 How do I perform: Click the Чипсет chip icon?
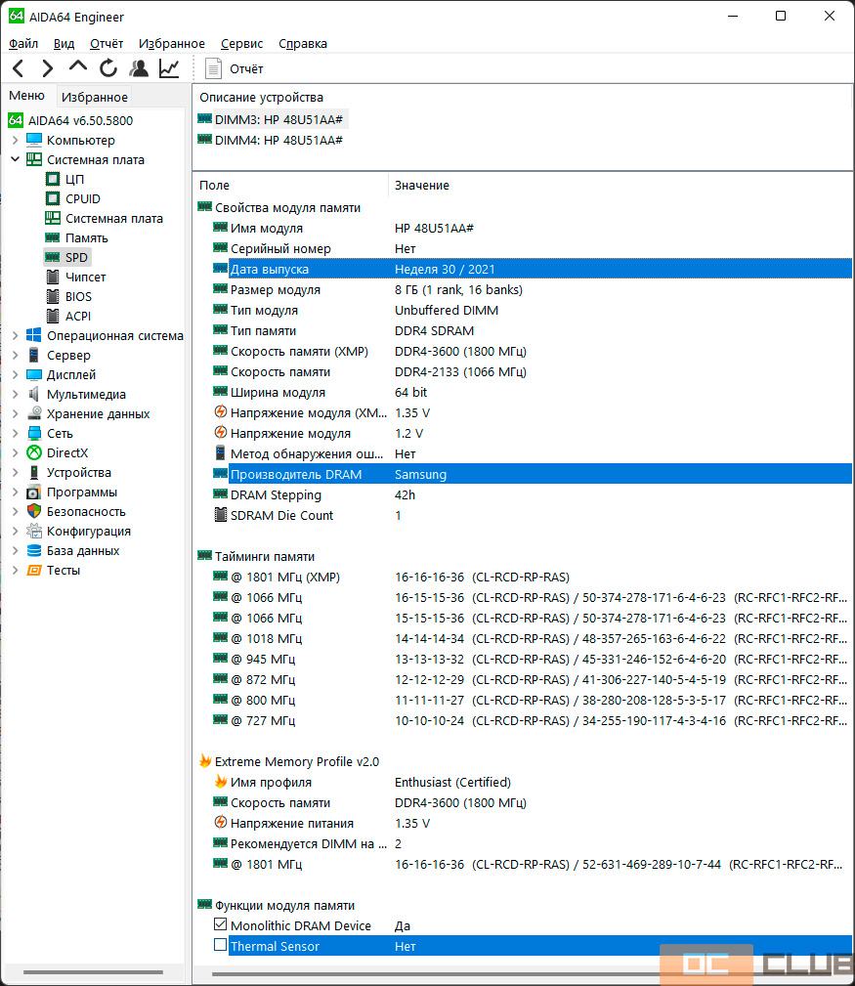point(53,277)
